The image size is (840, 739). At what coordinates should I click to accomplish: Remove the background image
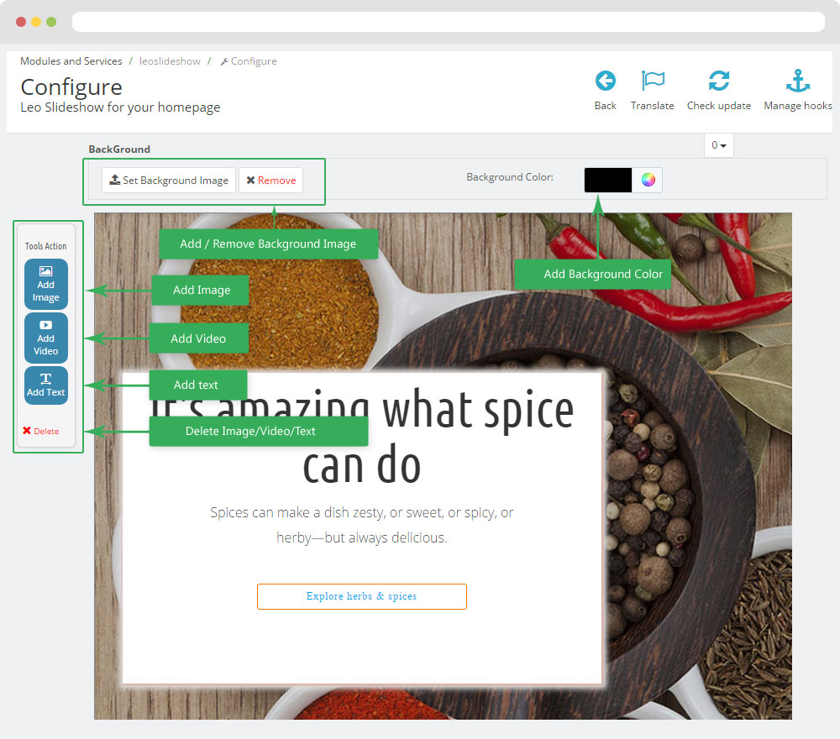(271, 181)
